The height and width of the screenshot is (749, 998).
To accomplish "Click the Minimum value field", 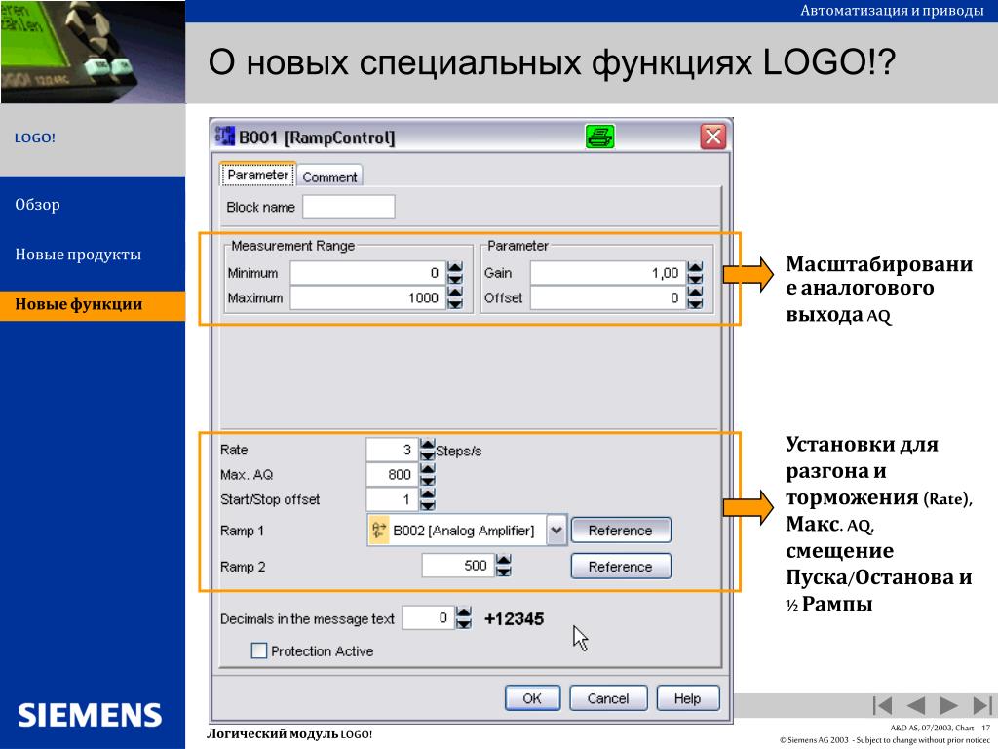I will click(x=367, y=273).
